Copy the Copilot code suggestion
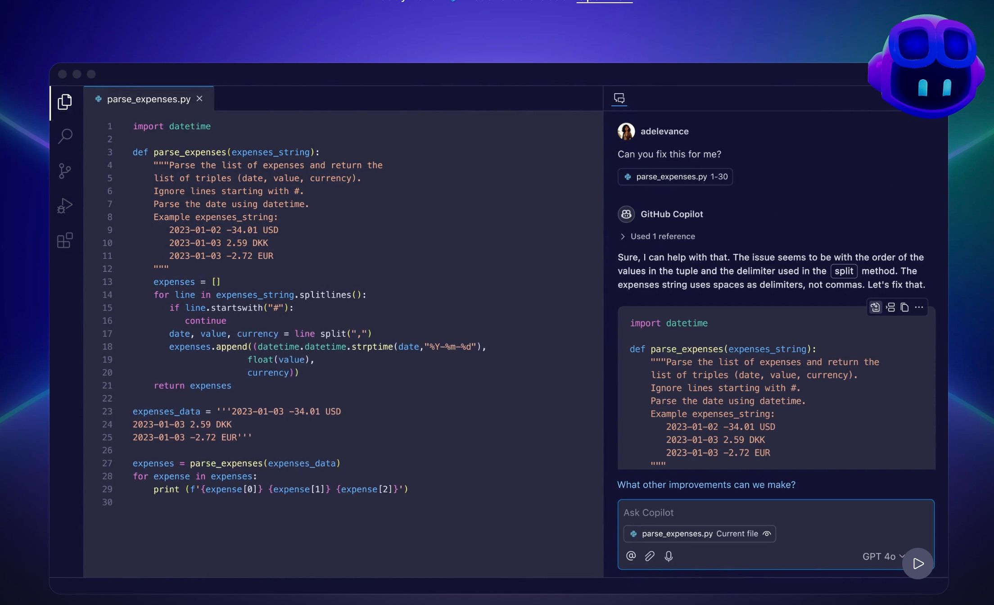 click(x=904, y=307)
